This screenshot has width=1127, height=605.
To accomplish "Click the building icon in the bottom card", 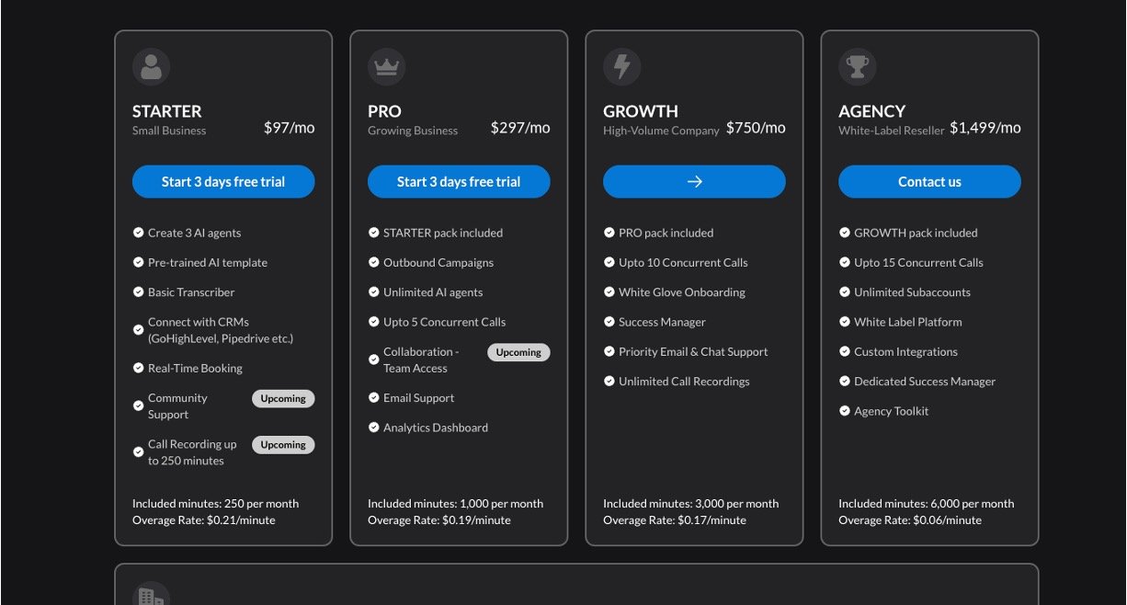I will 151,596.
